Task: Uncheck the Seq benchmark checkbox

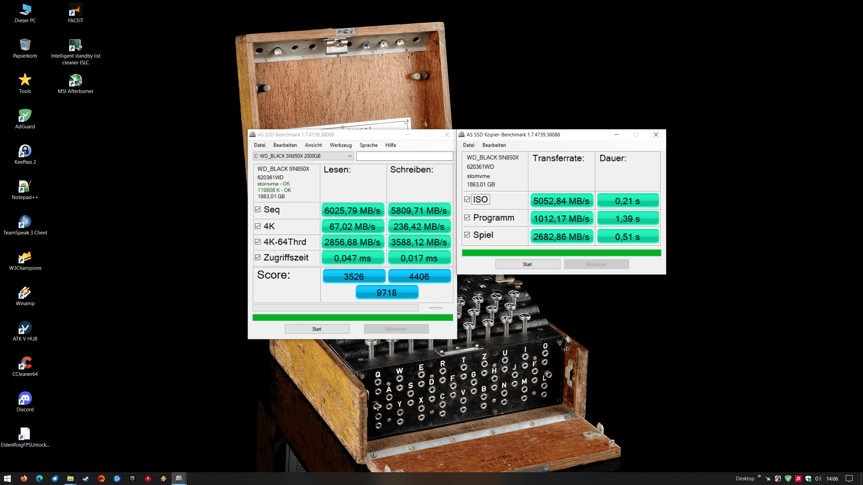Action: (x=258, y=209)
